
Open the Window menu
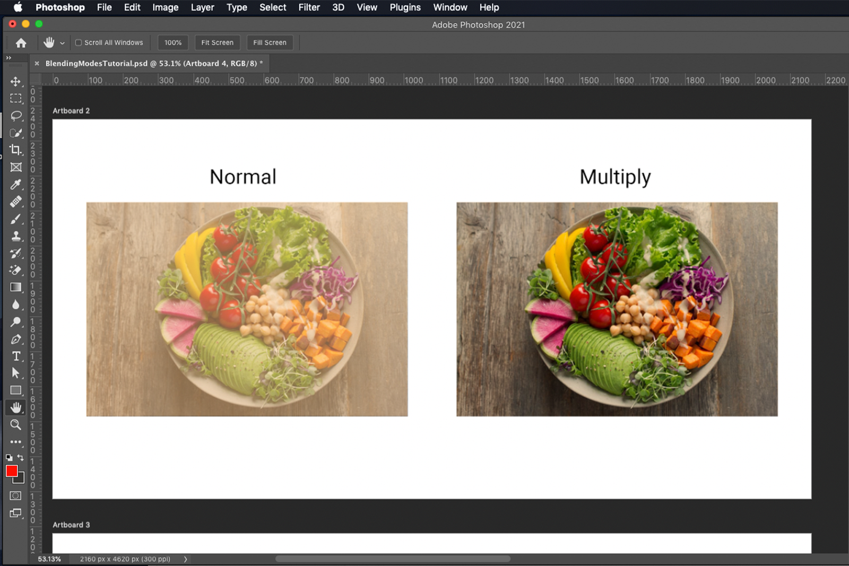[449, 7]
